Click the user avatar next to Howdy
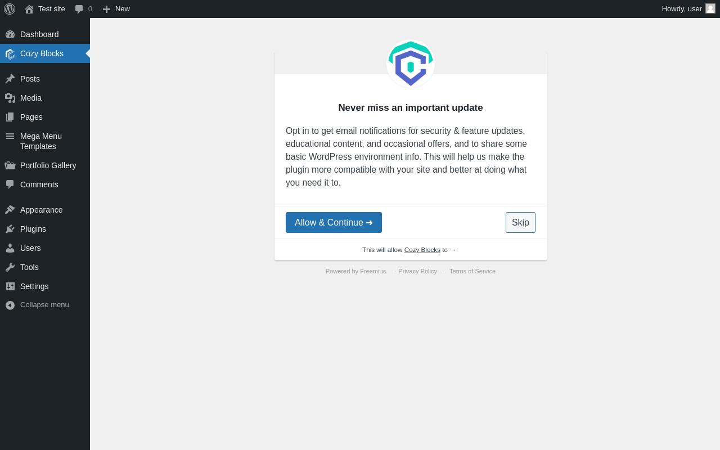The height and width of the screenshot is (450, 720). [710, 8]
